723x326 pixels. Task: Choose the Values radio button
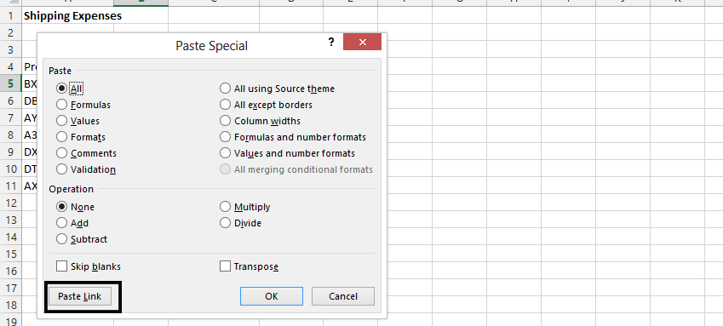click(78, 121)
